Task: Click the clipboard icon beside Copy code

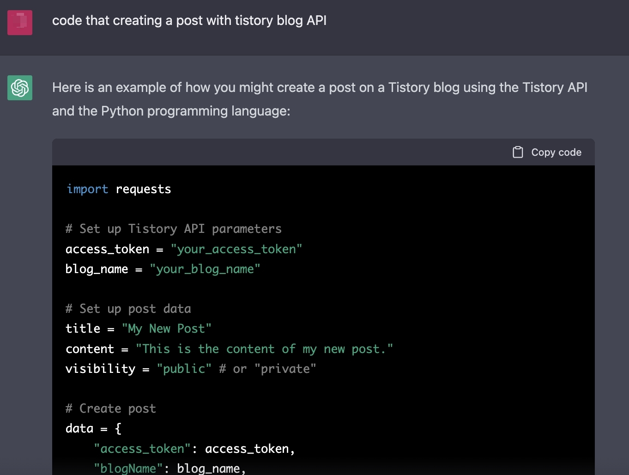Action: tap(518, 152)
